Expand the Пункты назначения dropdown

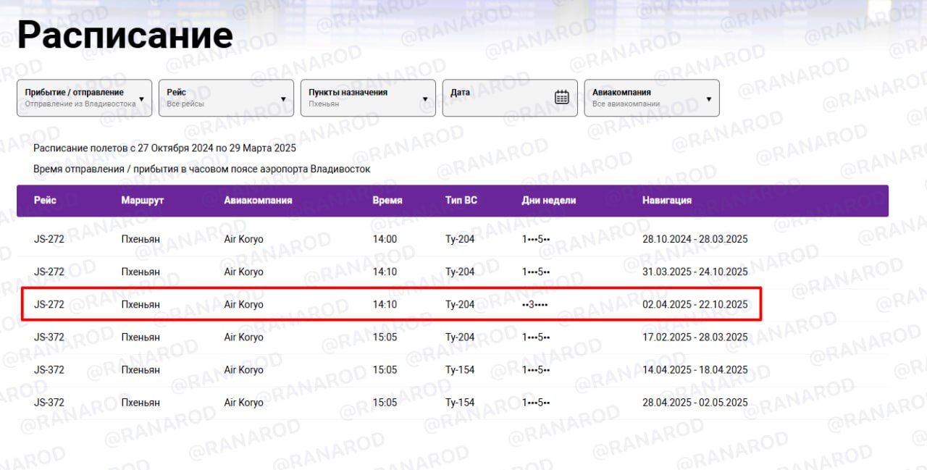368,98
